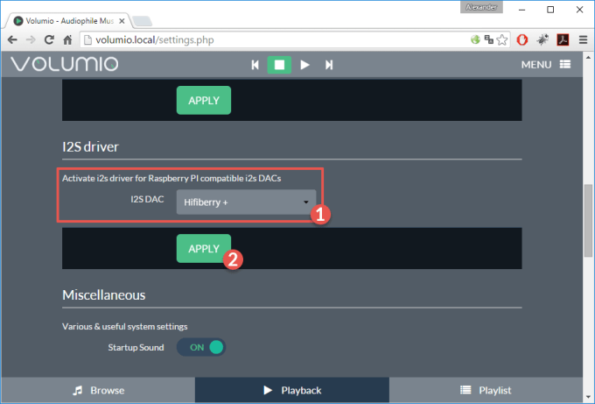
Task: Click the I2S driver section heading
Action: click(x=90, y=146)
